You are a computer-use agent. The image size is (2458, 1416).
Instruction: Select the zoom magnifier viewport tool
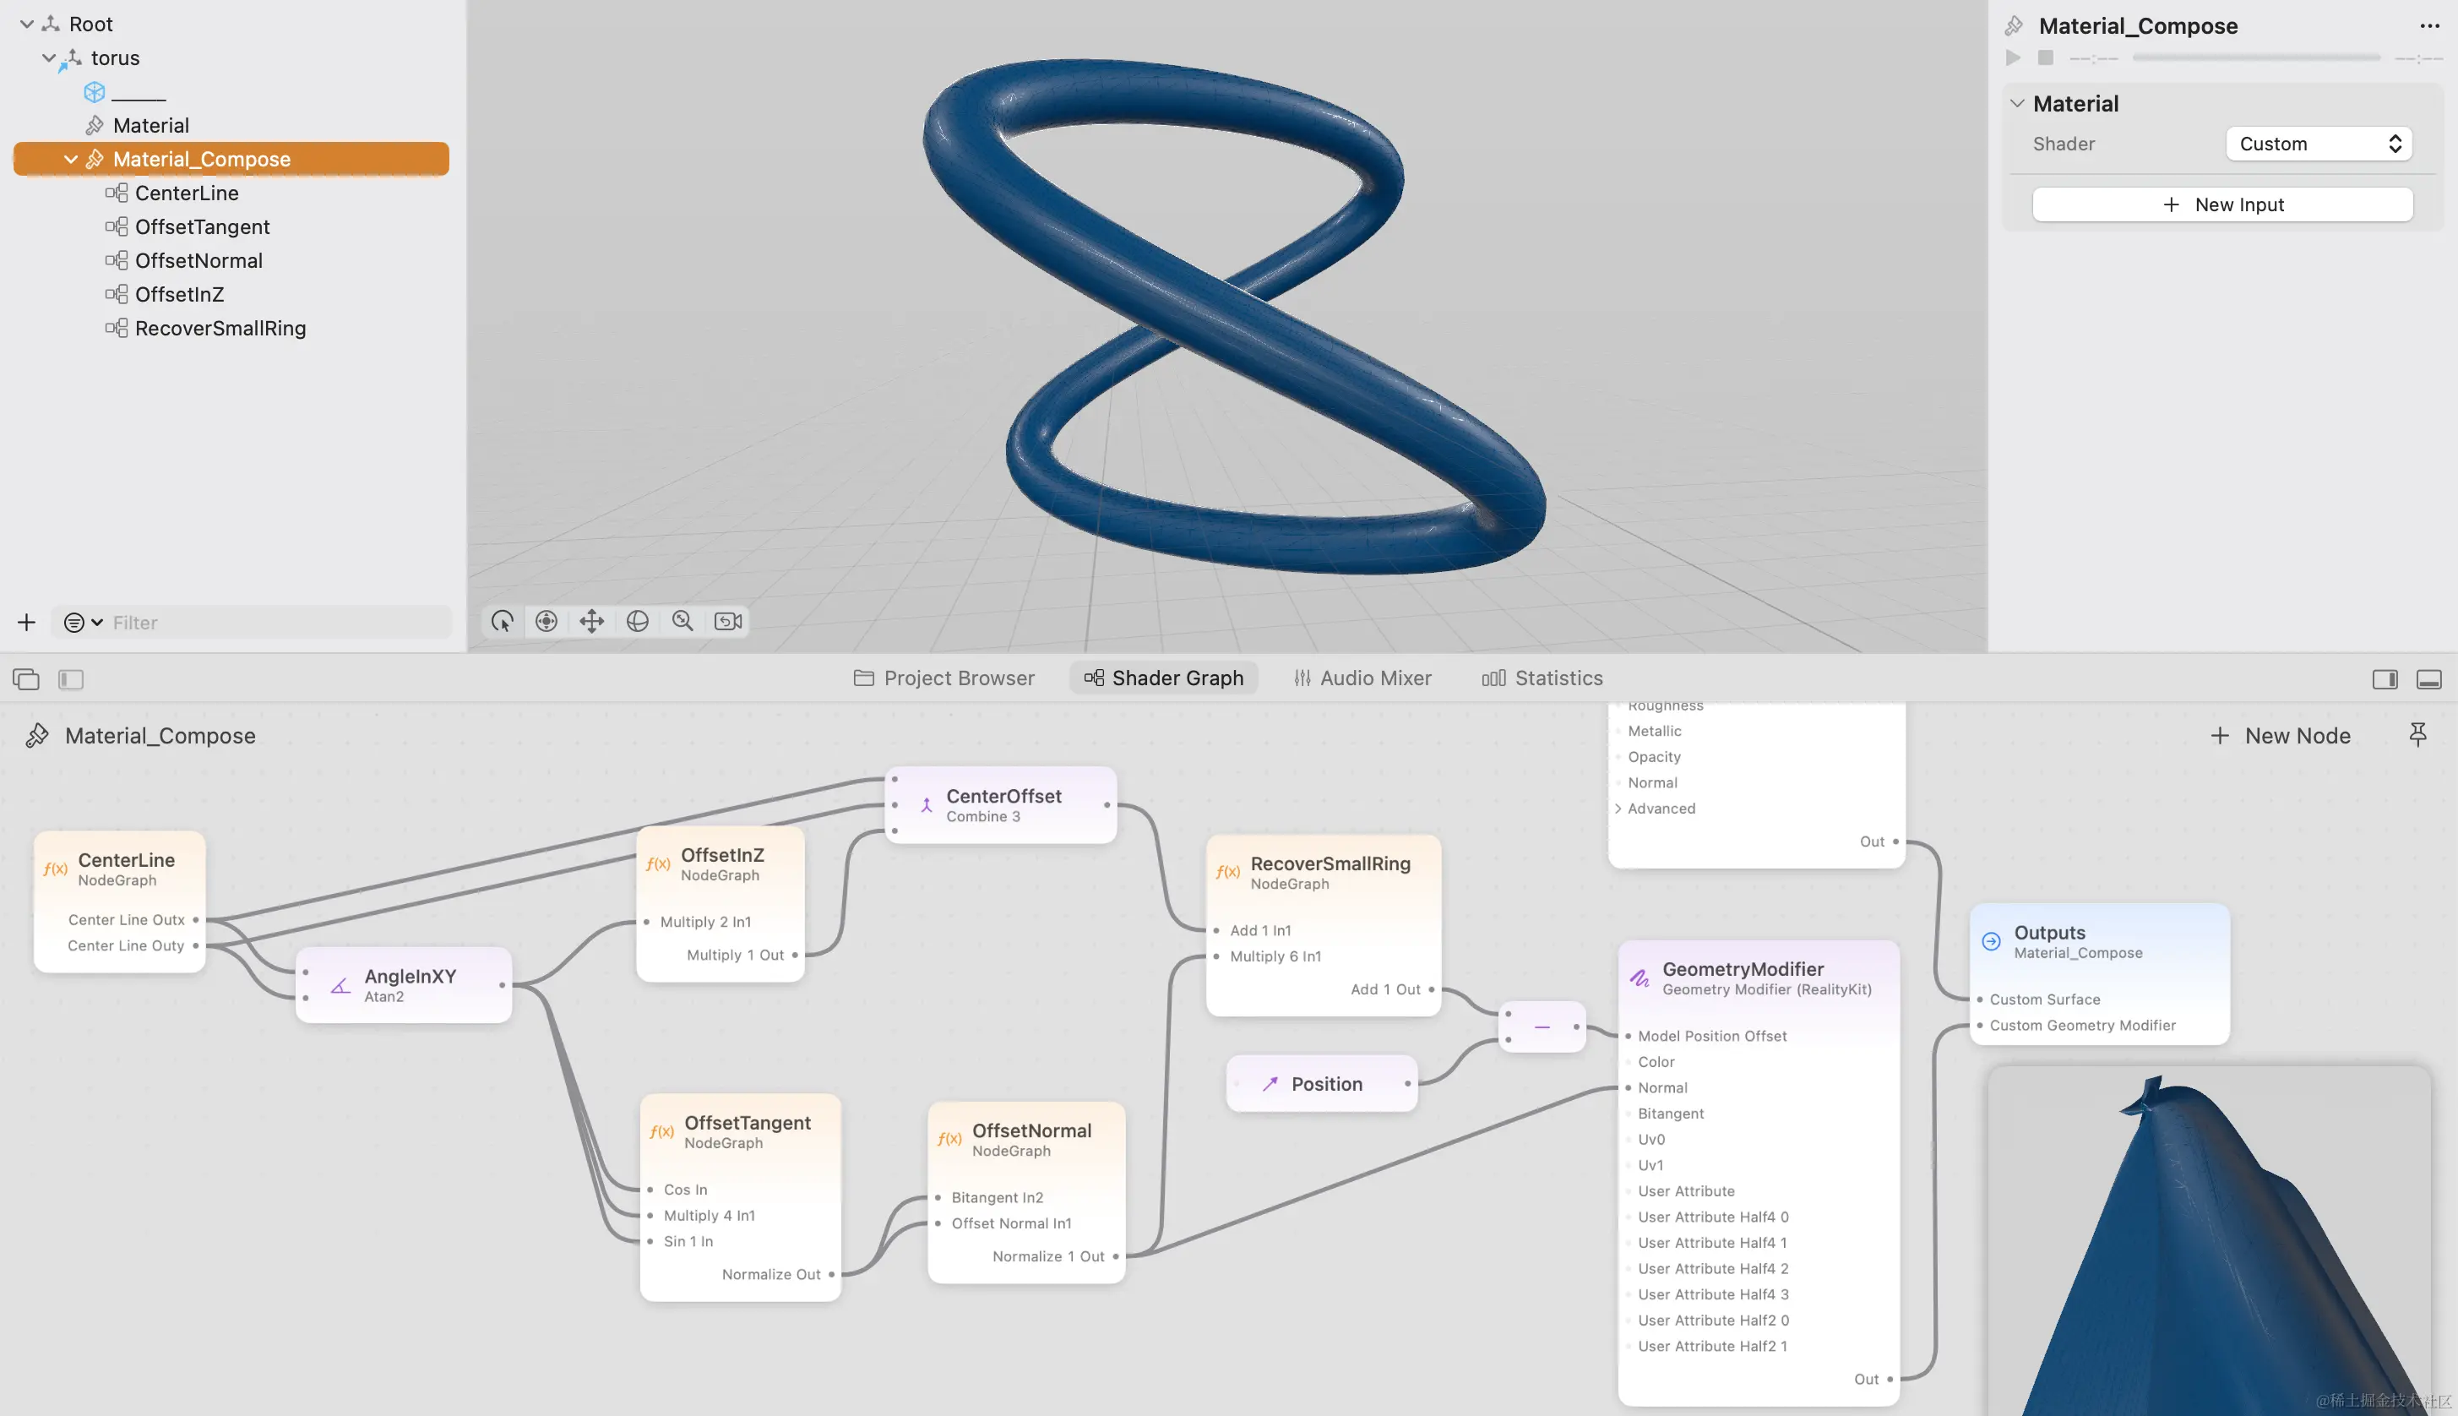point(682,622)
